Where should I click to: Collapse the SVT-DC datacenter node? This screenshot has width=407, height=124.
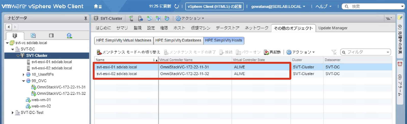tap(12, 49)
